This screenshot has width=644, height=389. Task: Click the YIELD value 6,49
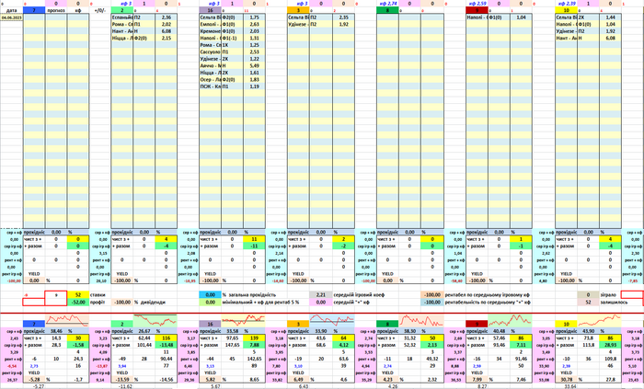298,380
